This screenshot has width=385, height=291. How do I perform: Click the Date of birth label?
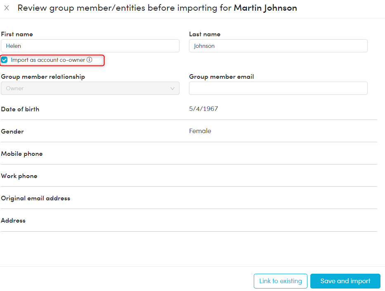20,109
